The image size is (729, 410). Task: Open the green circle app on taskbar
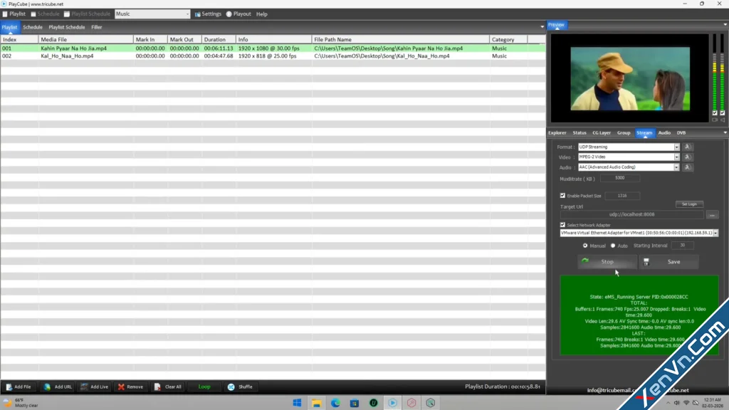373,403
